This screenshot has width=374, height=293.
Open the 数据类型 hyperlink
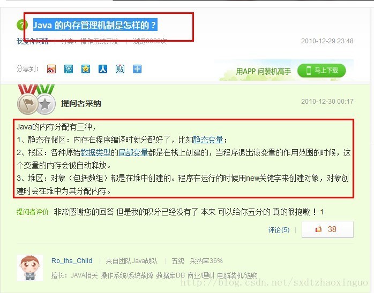[96, 152]
